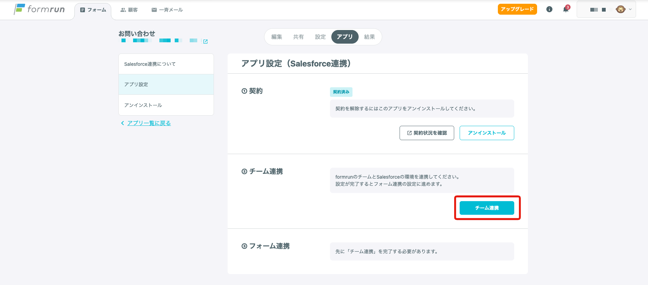
Task: Click the ③ フォーム連携 section heading
Action: (265, 246)
